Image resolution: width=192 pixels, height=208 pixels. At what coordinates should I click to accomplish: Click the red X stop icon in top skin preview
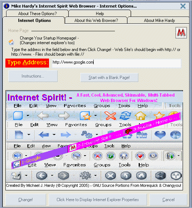[x=110, y=116]
